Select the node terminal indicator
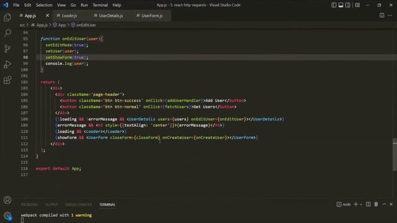Viewport: 397px width, 223px height. [344, 204]
